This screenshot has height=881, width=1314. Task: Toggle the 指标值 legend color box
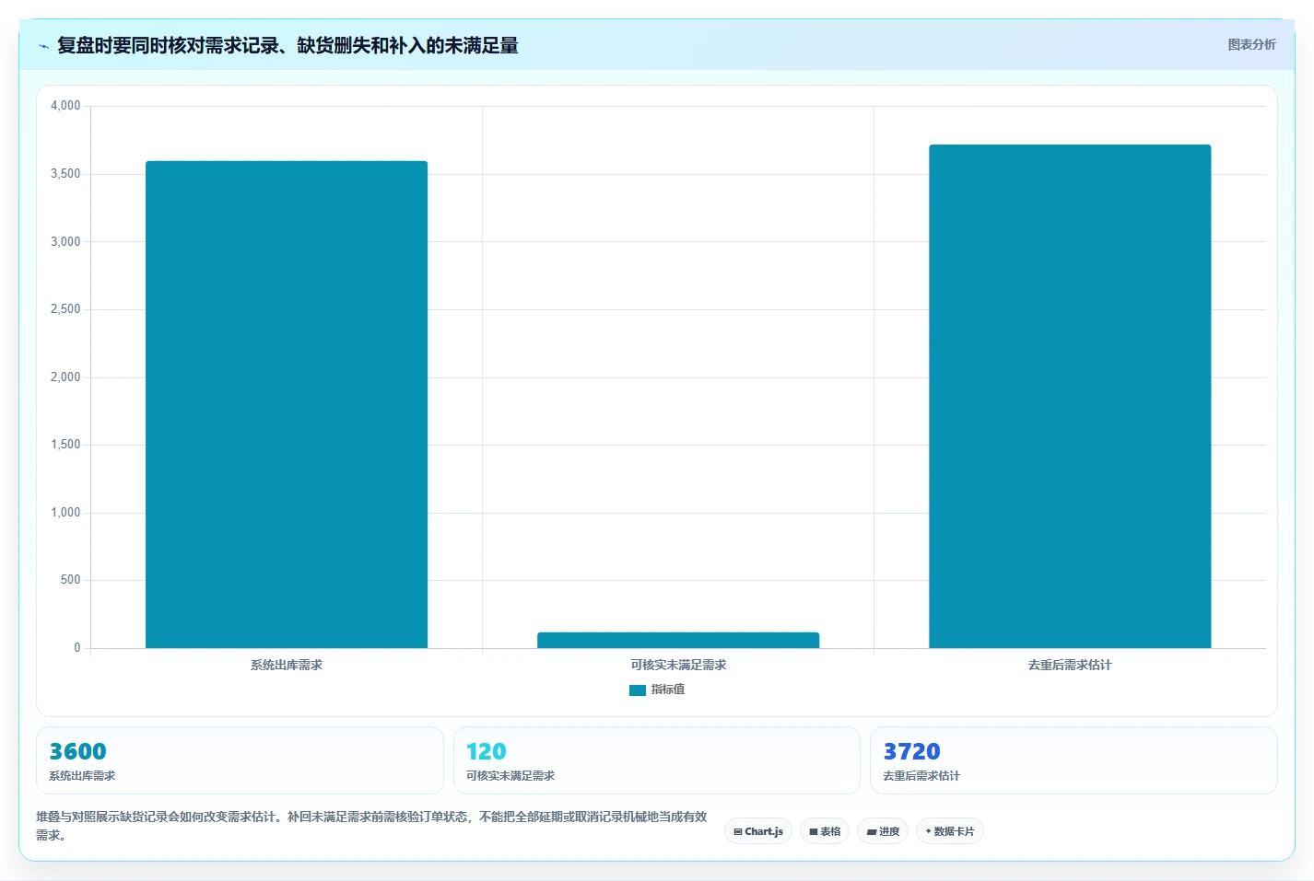638,690
